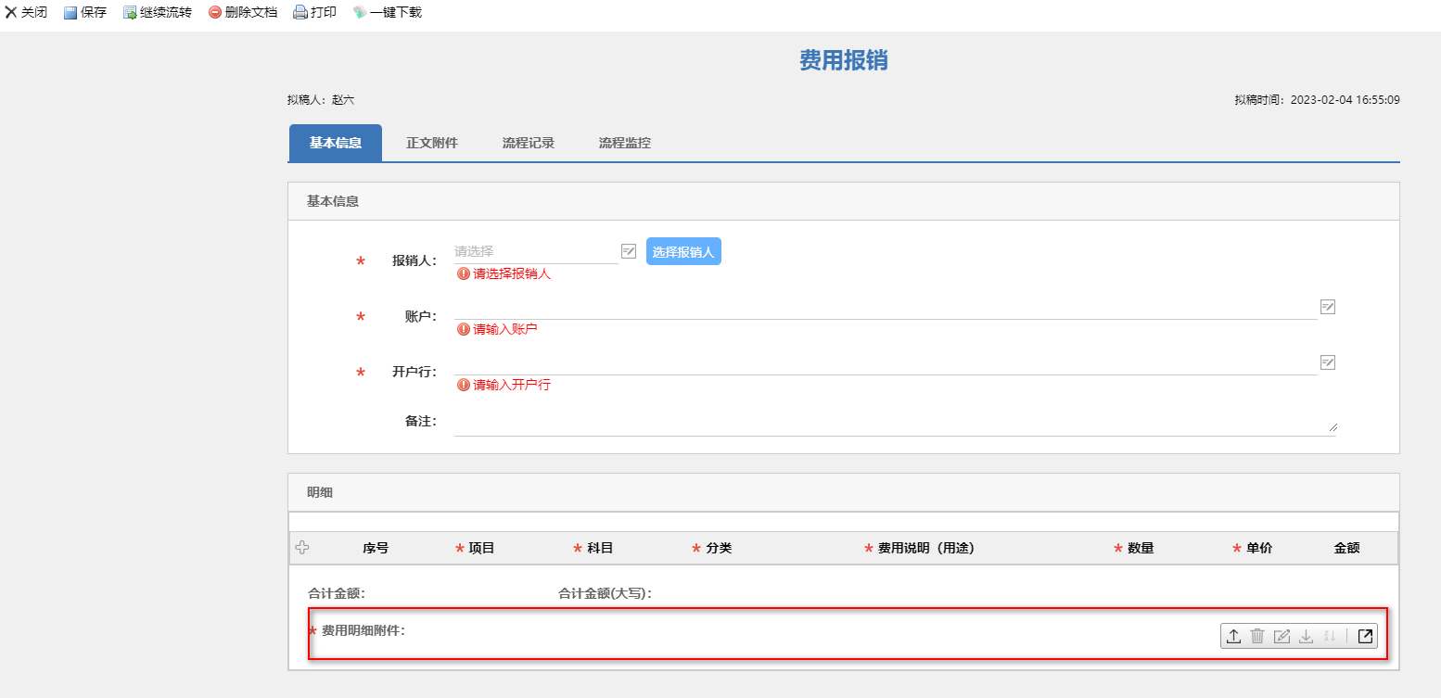The image size is (1441, 698).
Task: Open the 流程记录 tab
Action: point(529,144)
